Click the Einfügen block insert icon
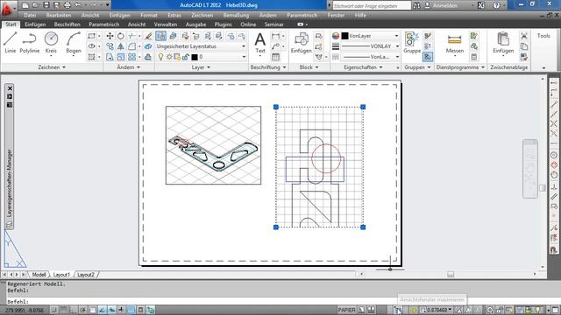This screenshot has width=561, height=315. point(302,42)
